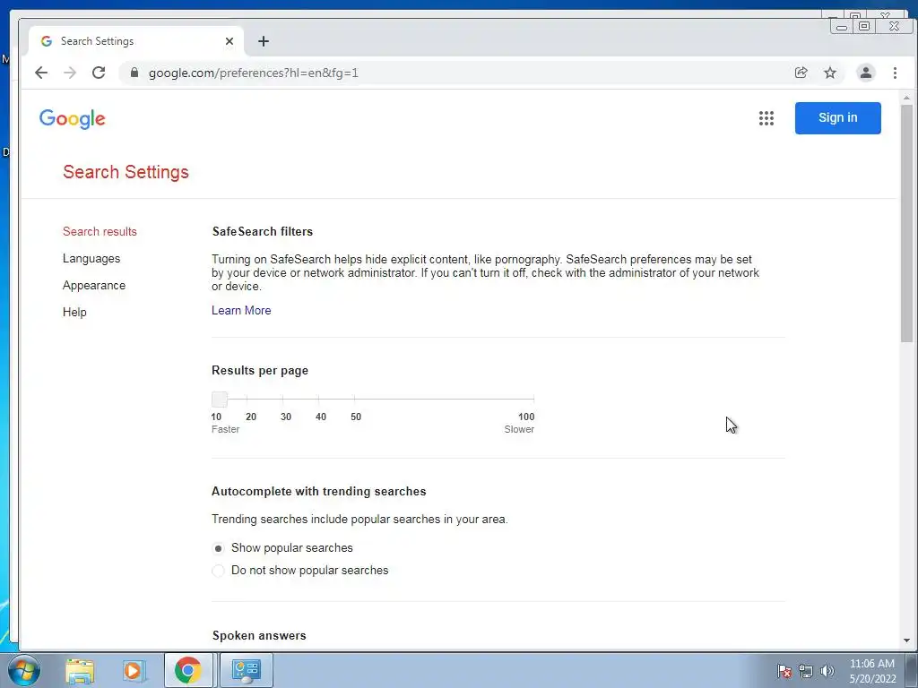Open the network tray icon
Image resolution: width=918 pixels, height=688 pixels.
806,671
